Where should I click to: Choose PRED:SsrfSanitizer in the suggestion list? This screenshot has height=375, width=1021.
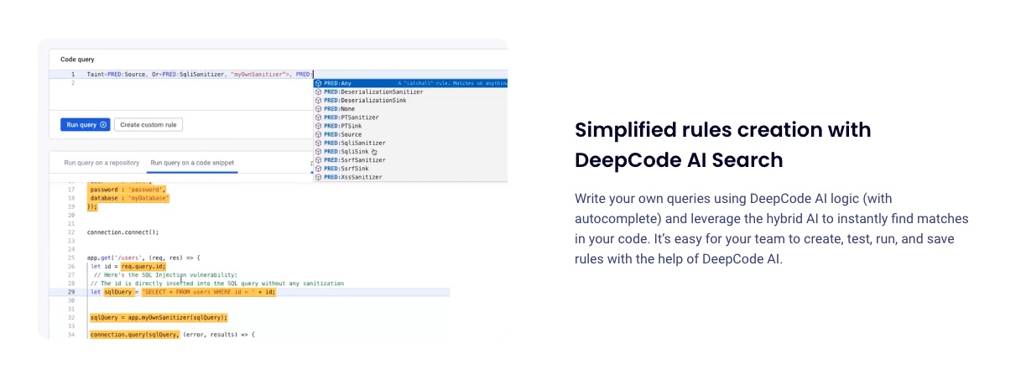[410, 160]
